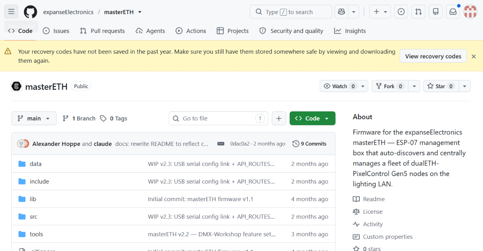Open the Activity link in About
The image size is (483, 251).
368,224
